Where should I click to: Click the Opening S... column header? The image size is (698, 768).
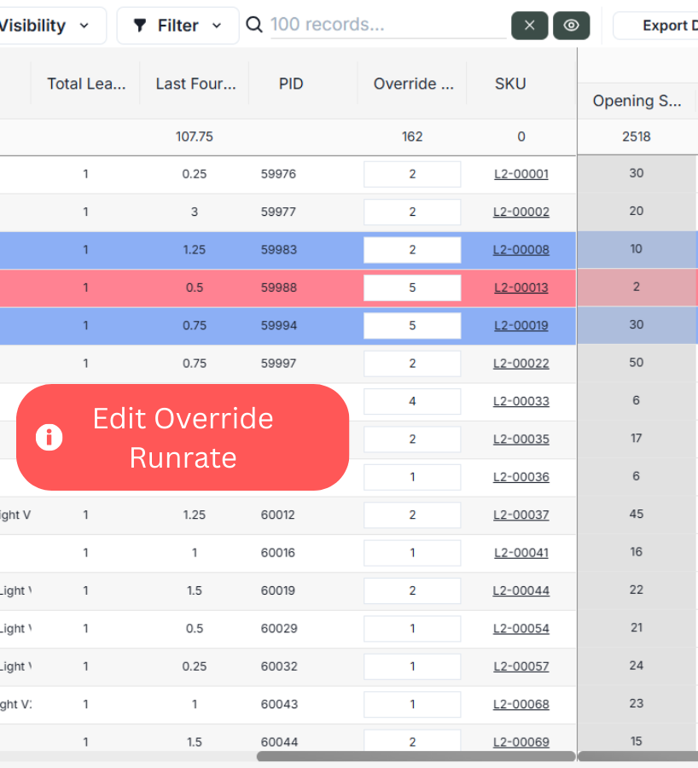click(637, 101)
